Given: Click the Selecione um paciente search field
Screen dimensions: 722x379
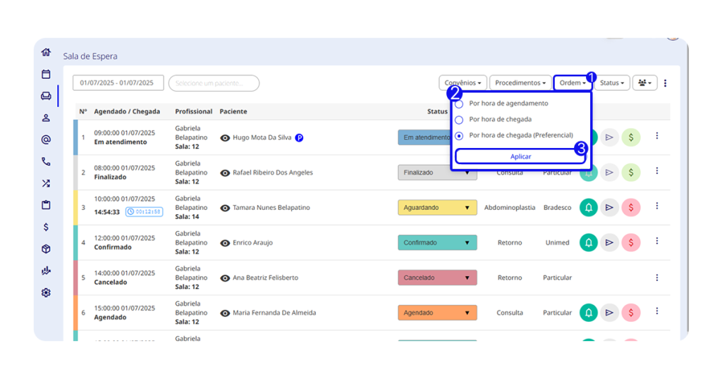Looking at the screenshot, I should tap(214, 83).
